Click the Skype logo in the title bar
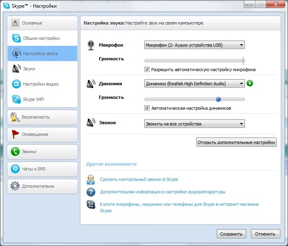This screenshot has width=288, height=246. point(6,6)
